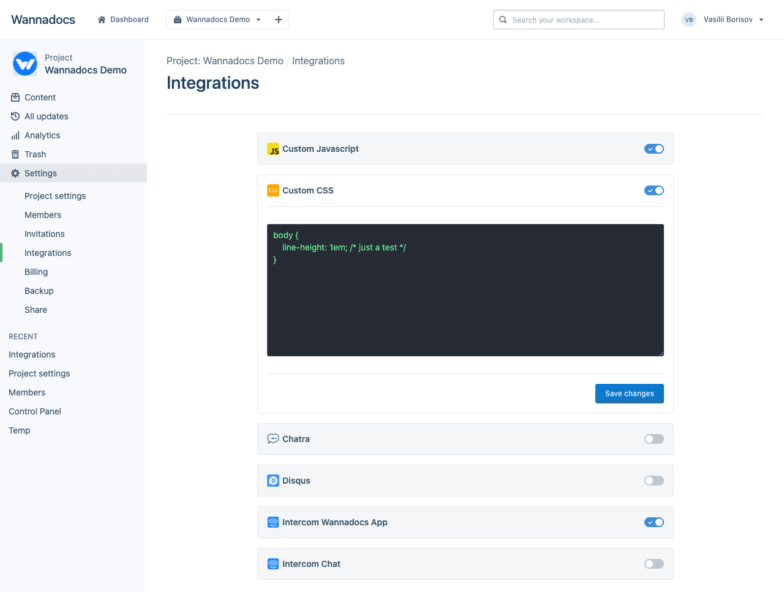Click inside the Custom CSS code editor
The height and width of the screenshot is (592, 784).
click(466, 290)
